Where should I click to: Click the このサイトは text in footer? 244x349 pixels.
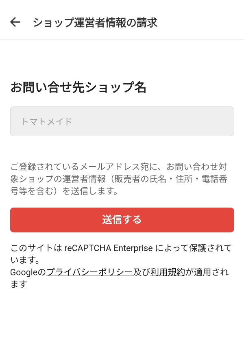click(36, 248)
